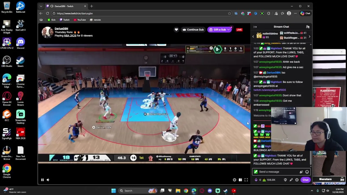Open the YouTube bookmark
This screenshot has width=347, height=195.
click(80, 20)
